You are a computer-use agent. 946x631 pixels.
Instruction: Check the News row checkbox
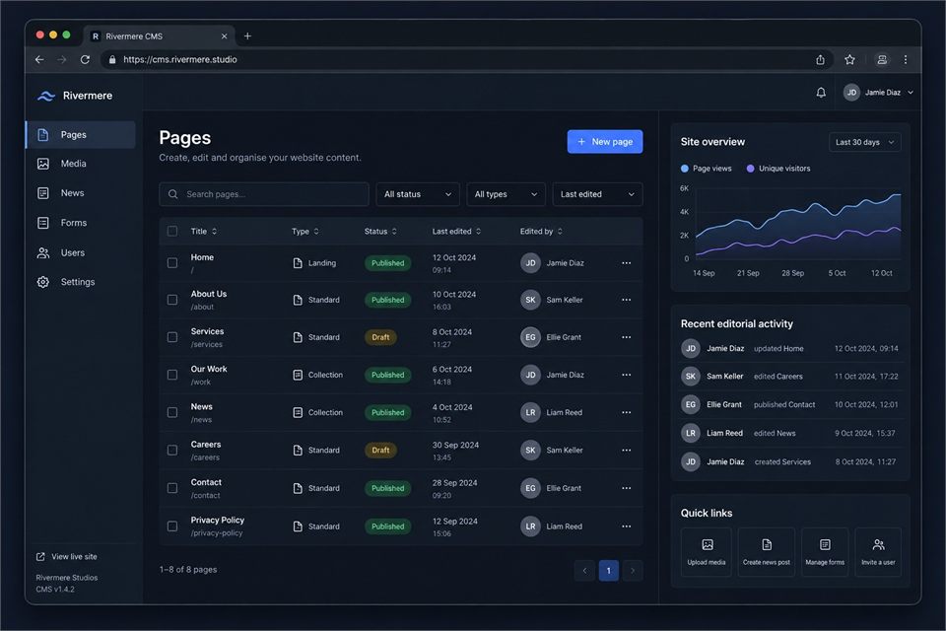pyautogui.click(x=172, y=412)
